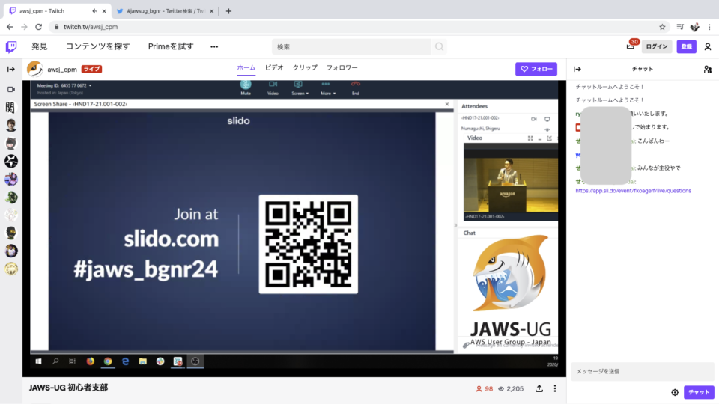
Task: Open a new browser tab
Action: click(228, 11)
